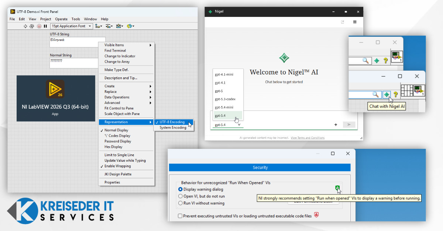Open the Edit menu
This screenshot has height=231, width=443.
click(22, 19)
